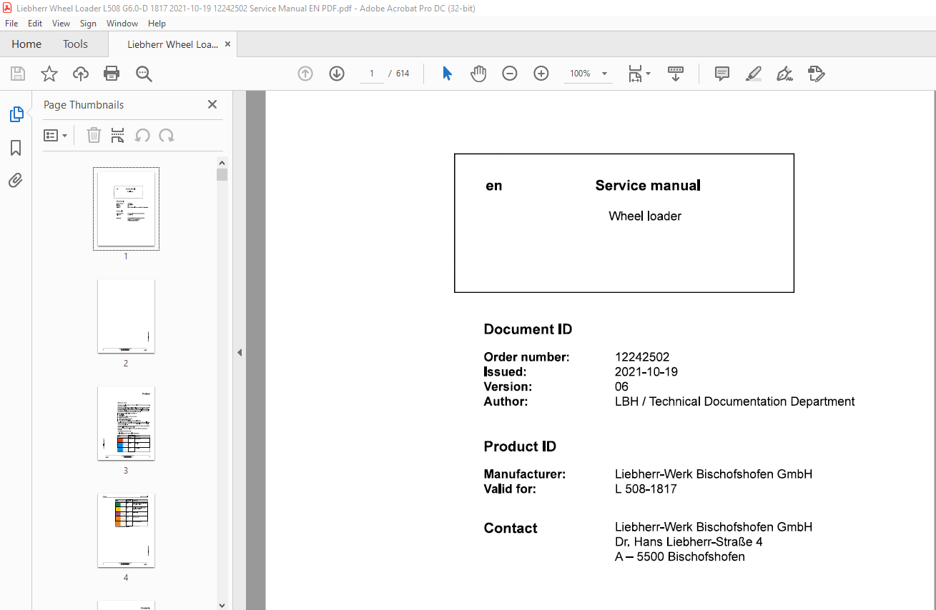Viewport: 936px width, 610px height.
Task: Select page 1 thumbnail
Action: (x=126, y=209)
